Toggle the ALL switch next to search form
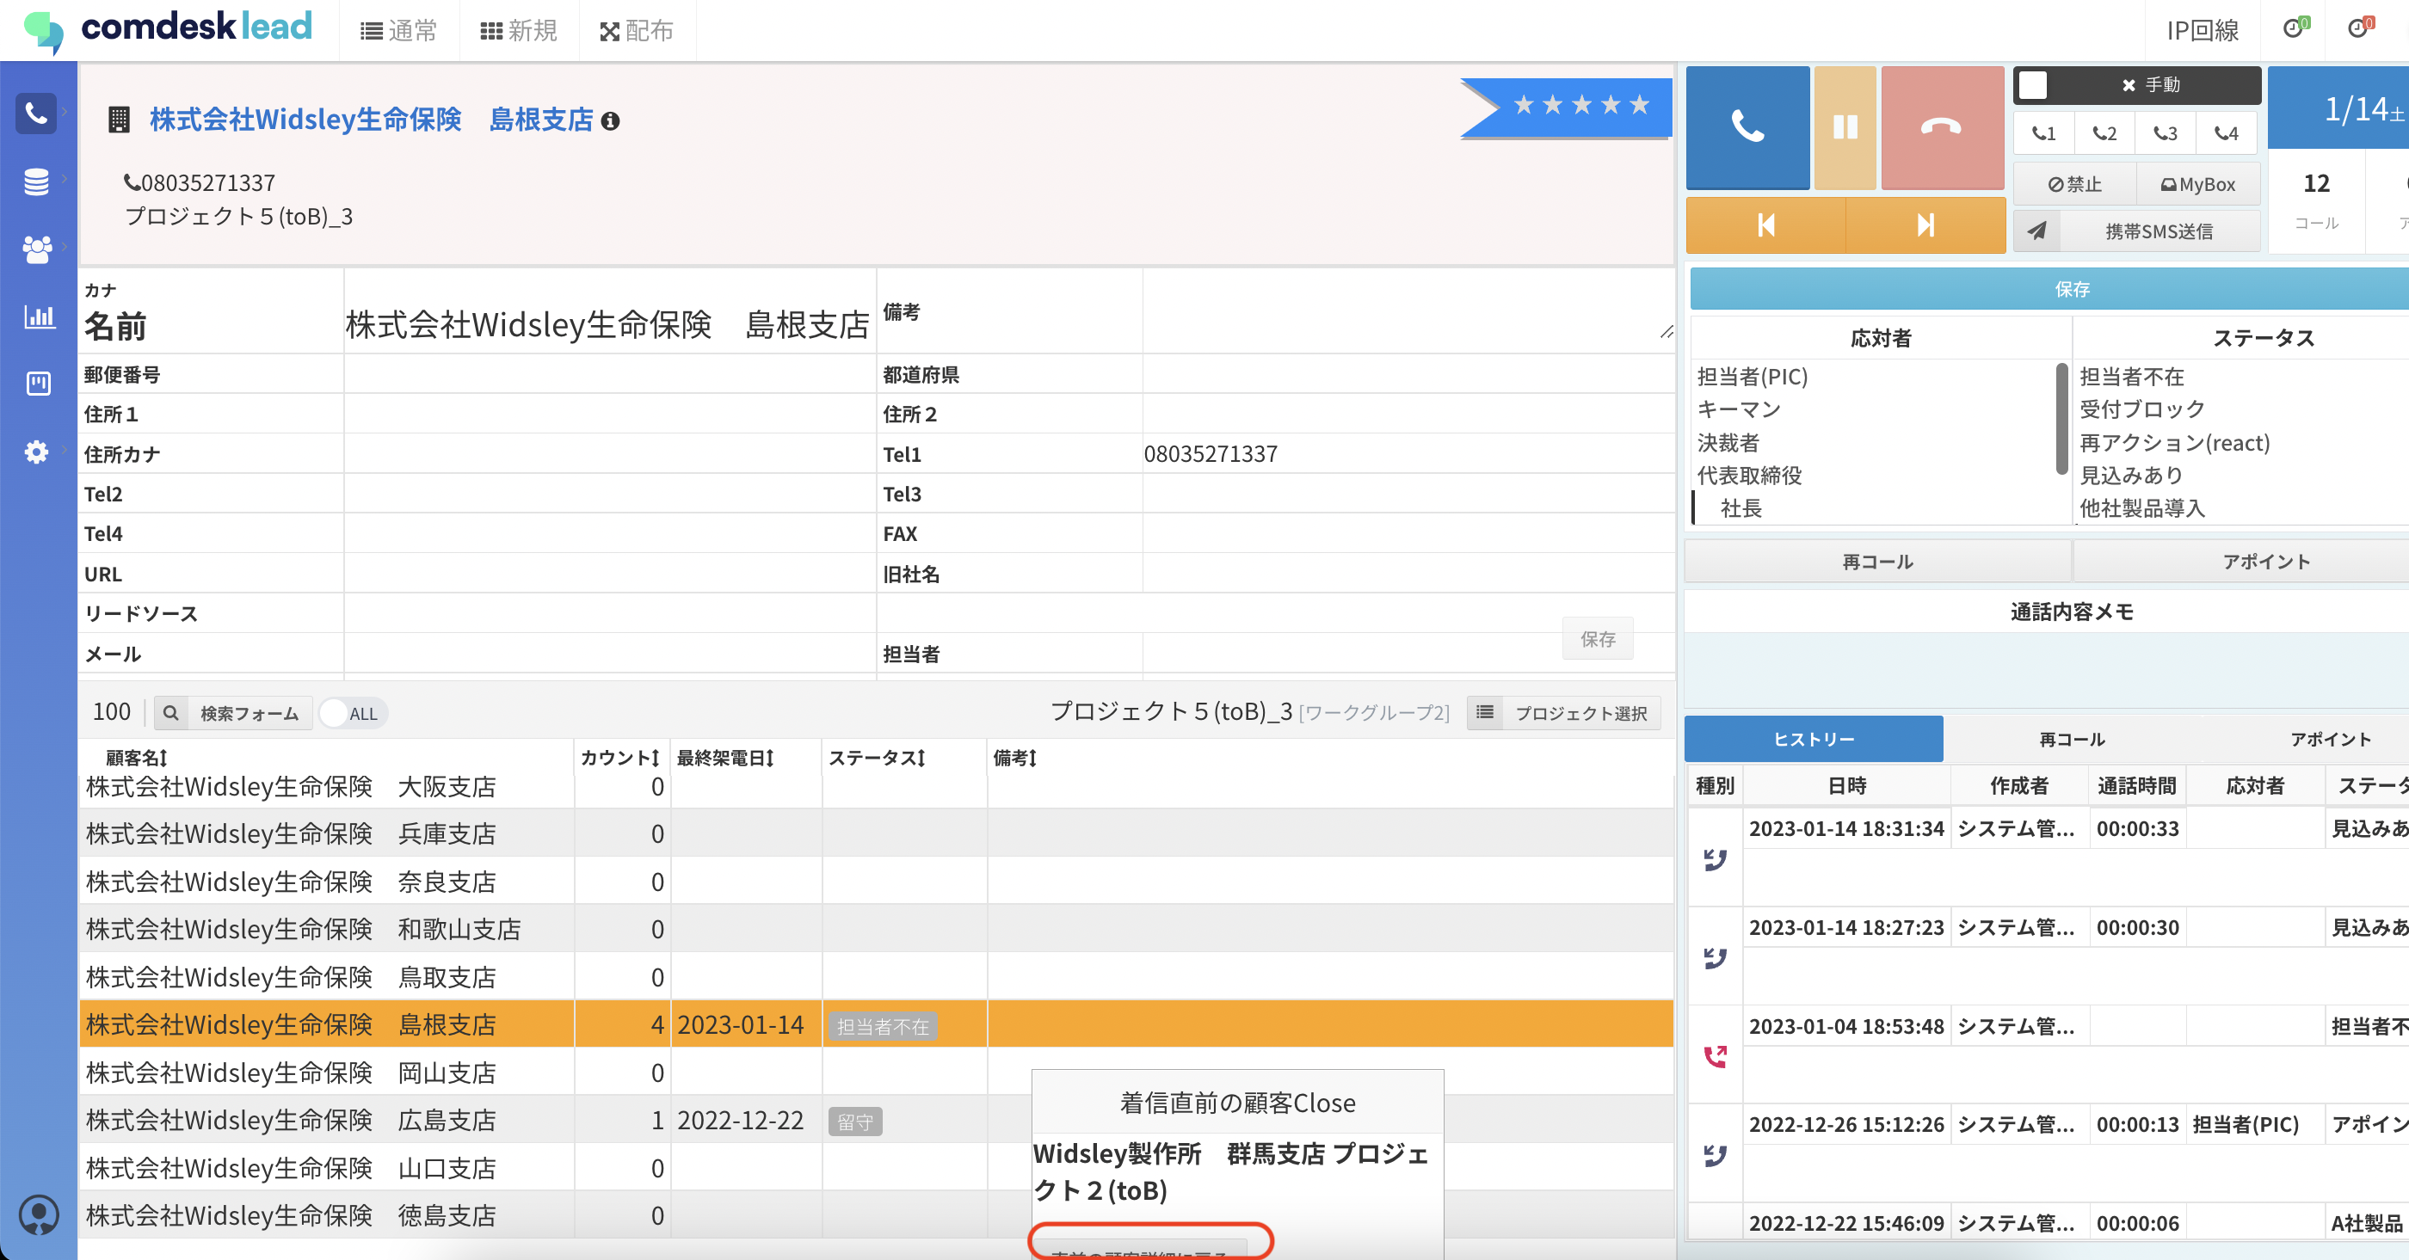2409x1260 pixels. 352,713
